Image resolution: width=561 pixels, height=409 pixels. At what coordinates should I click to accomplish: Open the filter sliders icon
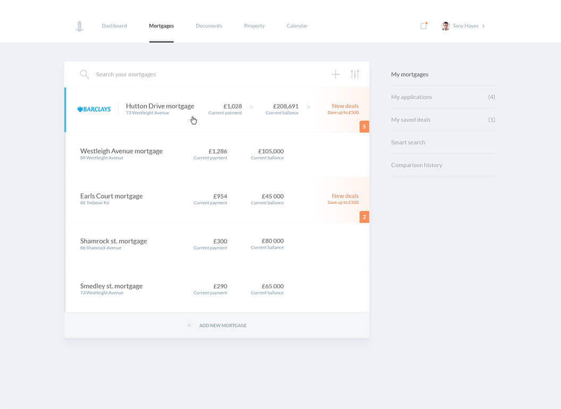tap(355, 74)
